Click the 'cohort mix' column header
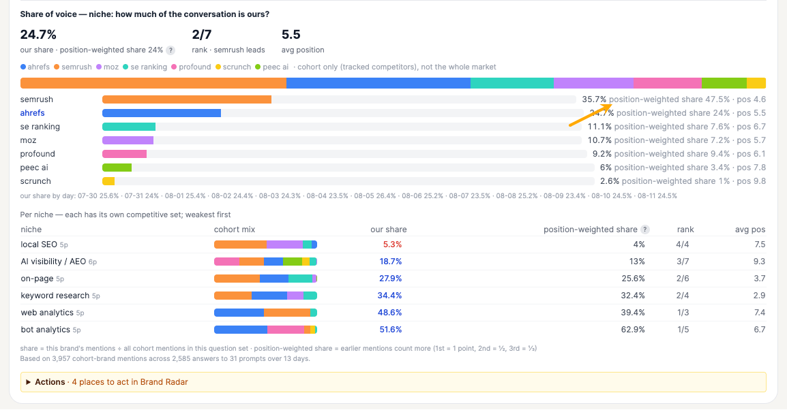 click(235, 230)
